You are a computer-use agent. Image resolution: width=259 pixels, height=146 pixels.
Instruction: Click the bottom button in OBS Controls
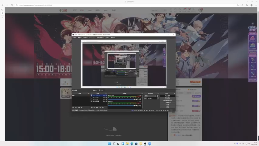tap(167, 107)
